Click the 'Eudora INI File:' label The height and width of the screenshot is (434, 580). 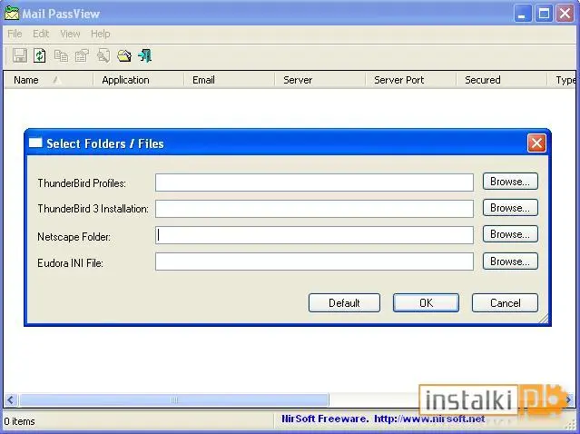click(70, 263)
